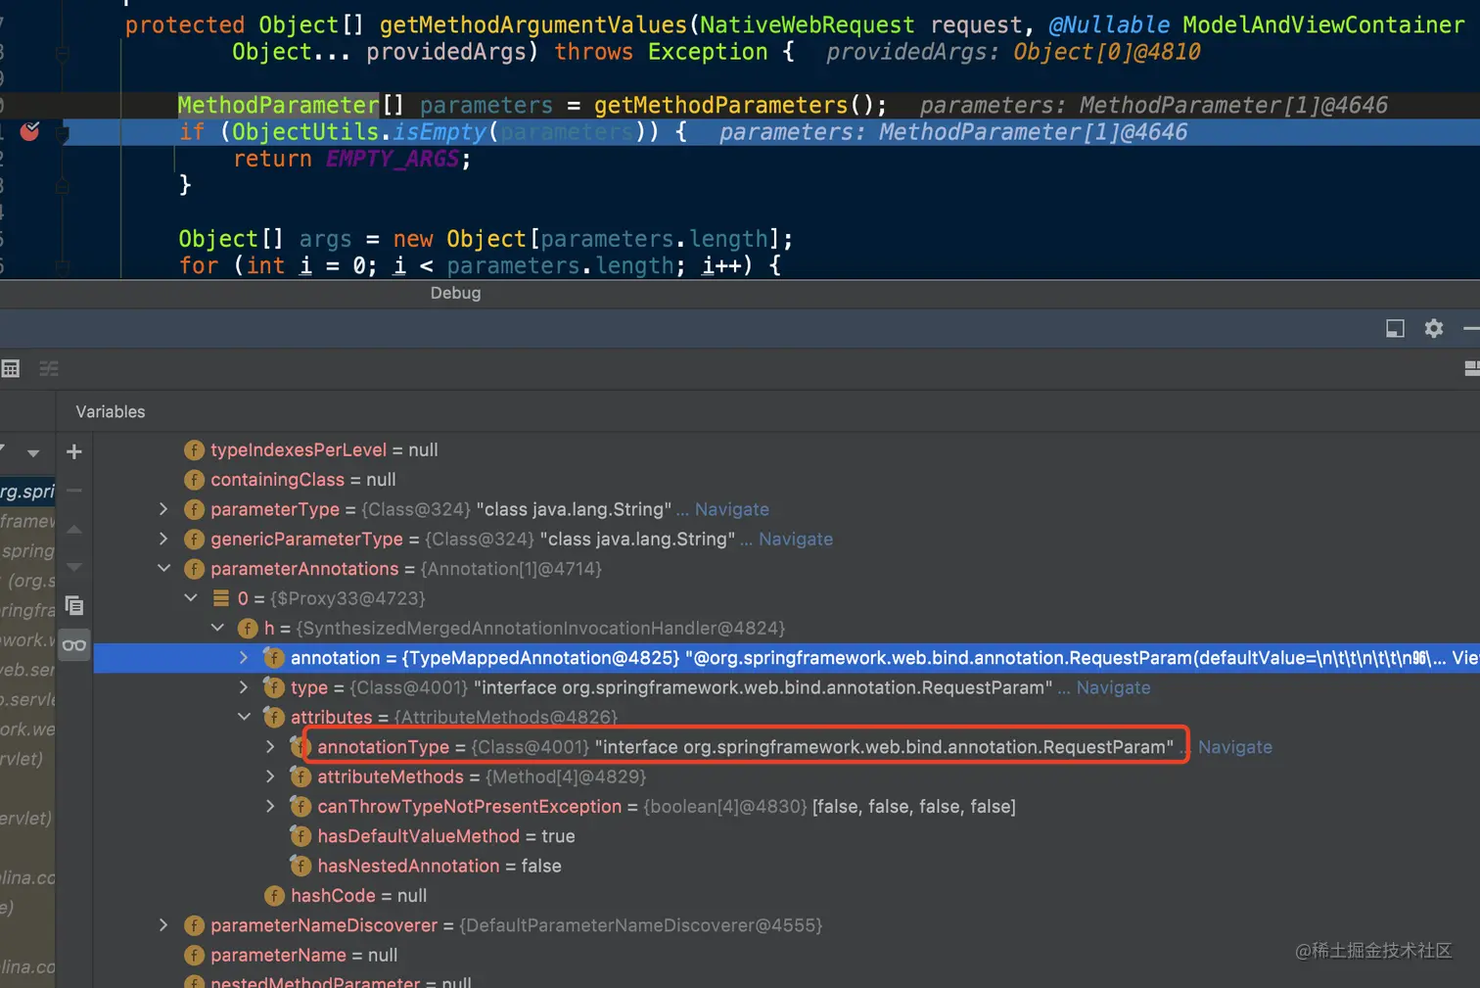This screenshot has height=988, width=1480.
Task: Expand the annotationType node
Action: click(x=271, y=747)
